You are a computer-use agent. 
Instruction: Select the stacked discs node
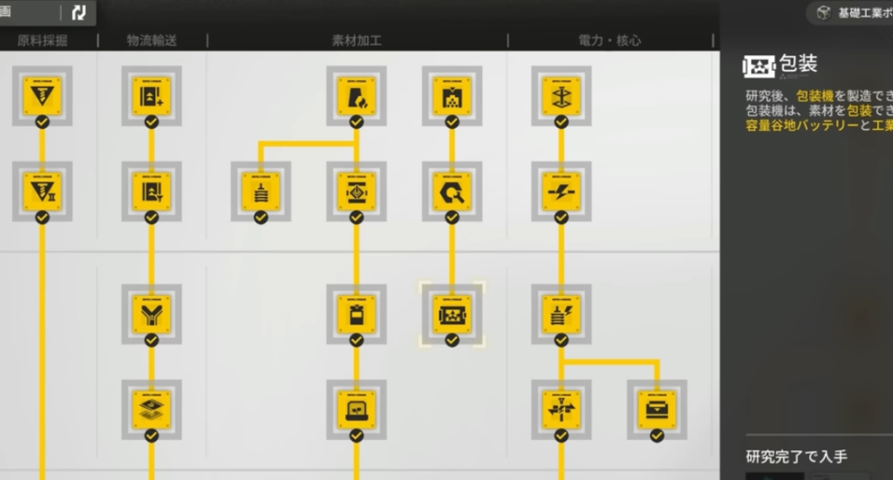point(261,191)
